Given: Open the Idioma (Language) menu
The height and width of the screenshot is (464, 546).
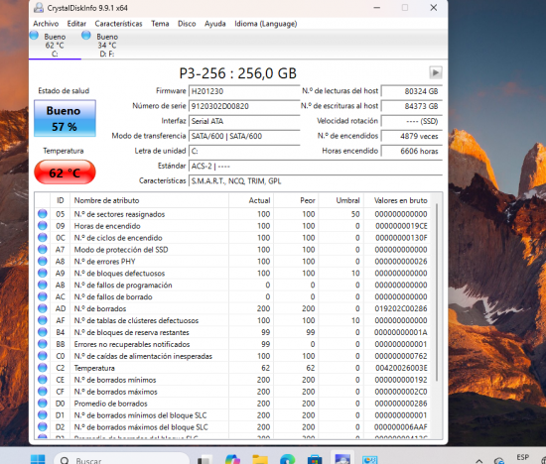Looking at the screenshot, I should tap(266, 24).
